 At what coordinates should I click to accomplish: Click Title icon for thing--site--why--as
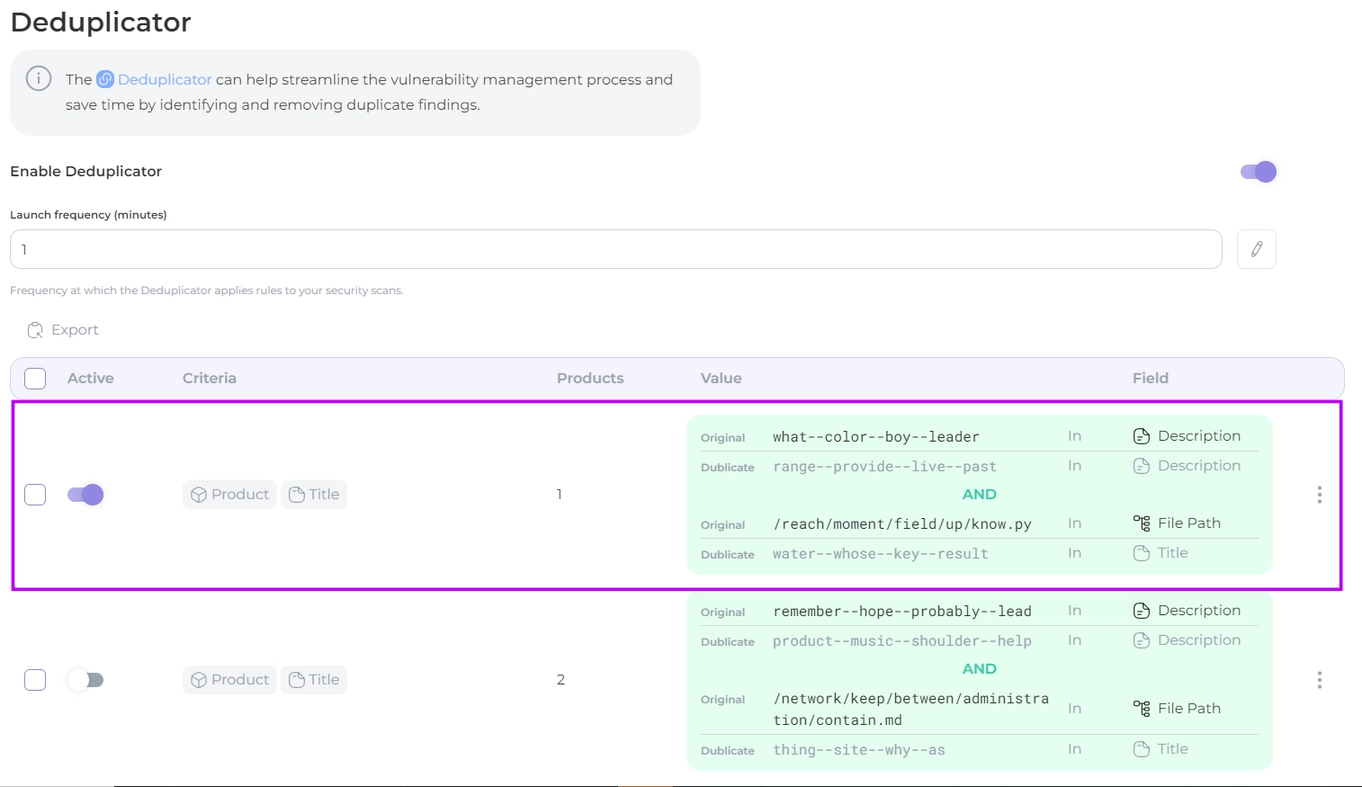tap(1142, 749)
